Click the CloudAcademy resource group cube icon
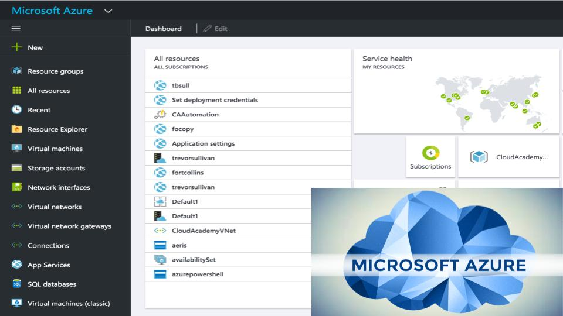Image resolution: width=563 pixels, height=316 pixels. 479,157
